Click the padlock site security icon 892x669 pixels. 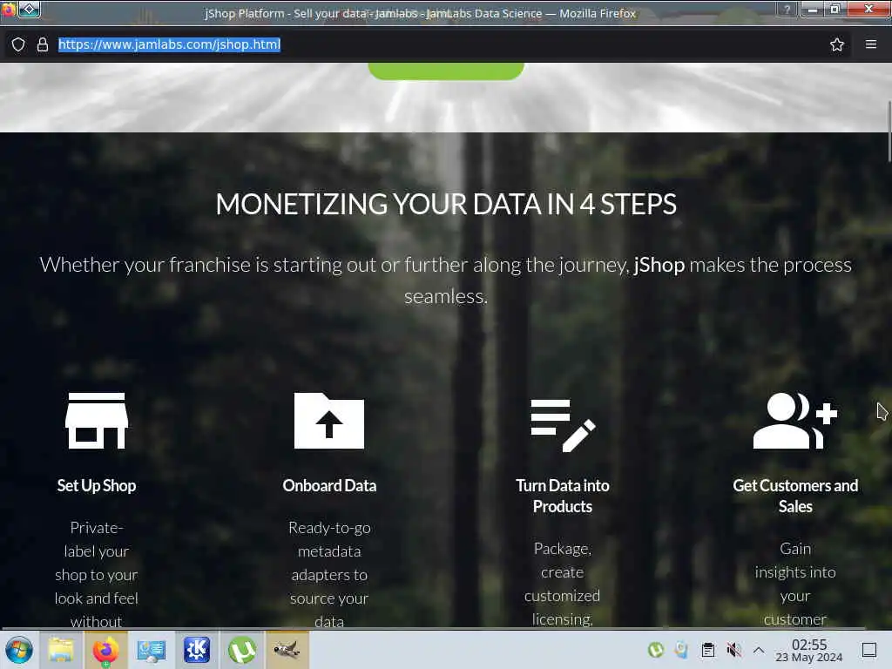point(43,44)
